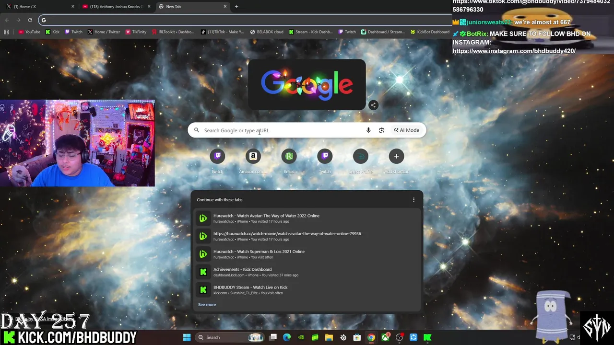Start a voice search with the microphone icon
Image resolution: width=614 pixels, height=345 pixels.
tap(368, 130)
